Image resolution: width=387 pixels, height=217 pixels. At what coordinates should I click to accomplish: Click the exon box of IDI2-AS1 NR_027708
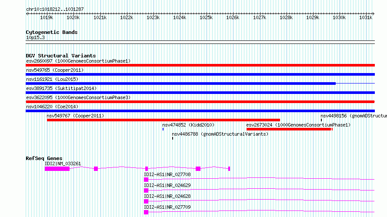tap(146, 180)
